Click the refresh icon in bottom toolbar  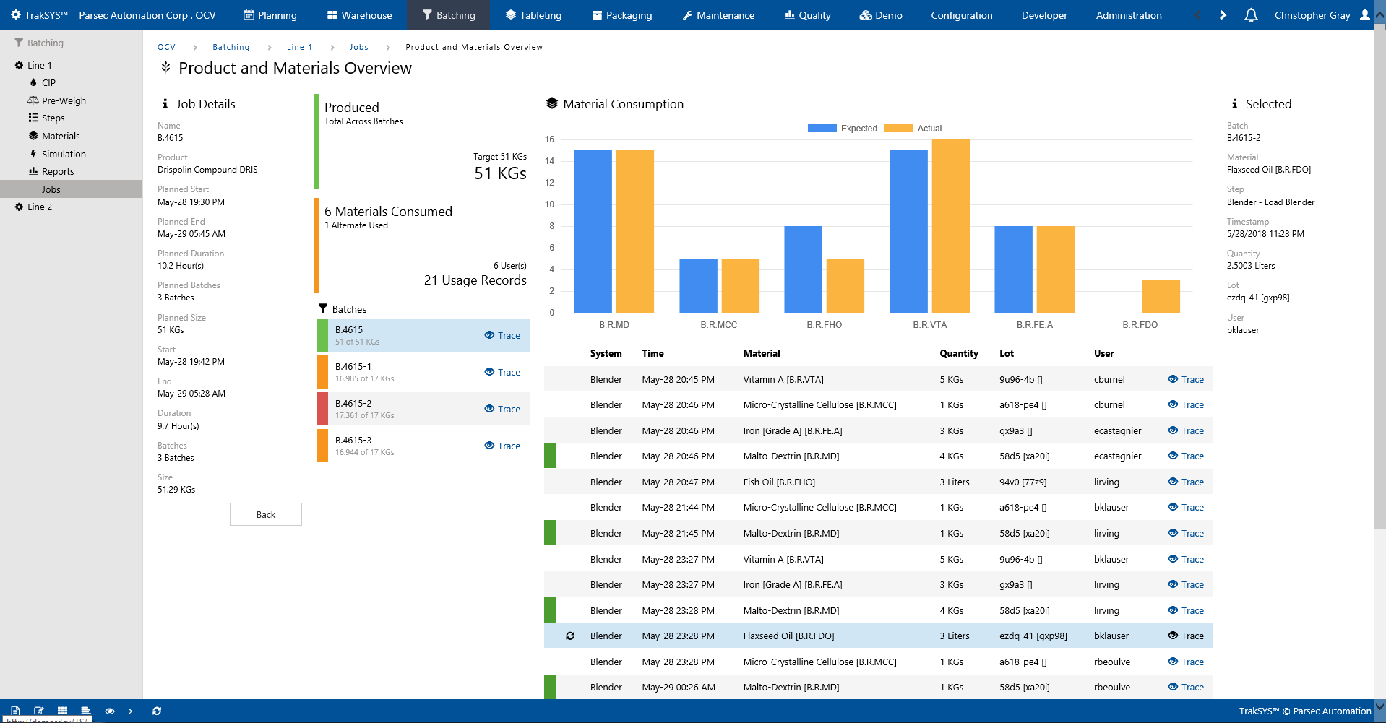[157, 711]
